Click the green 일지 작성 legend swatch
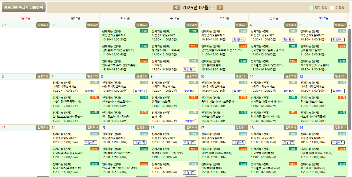 pyautogui.click(x=311, y=8)
